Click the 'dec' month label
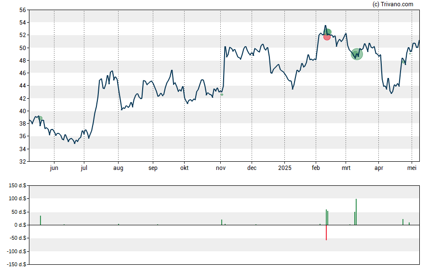 click(252, 168)
